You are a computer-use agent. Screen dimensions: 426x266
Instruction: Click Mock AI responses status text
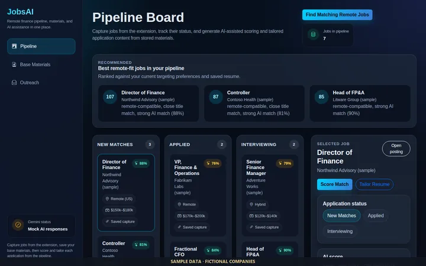(x=47, y=229)
